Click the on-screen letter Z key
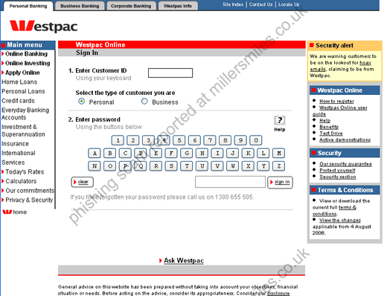Viewport: 384px width, 296px height. [x=279, y=166]
